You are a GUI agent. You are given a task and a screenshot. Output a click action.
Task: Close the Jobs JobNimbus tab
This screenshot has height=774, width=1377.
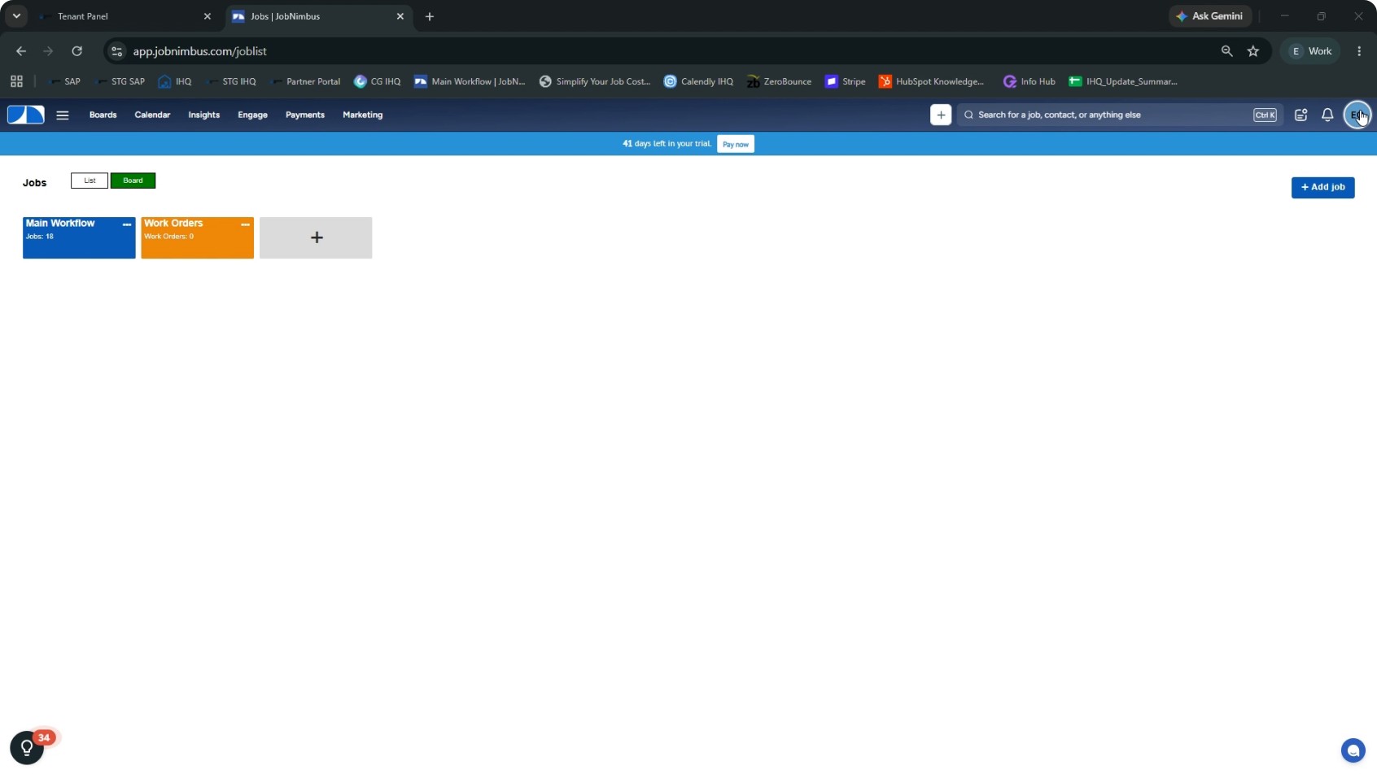point(400,16)
